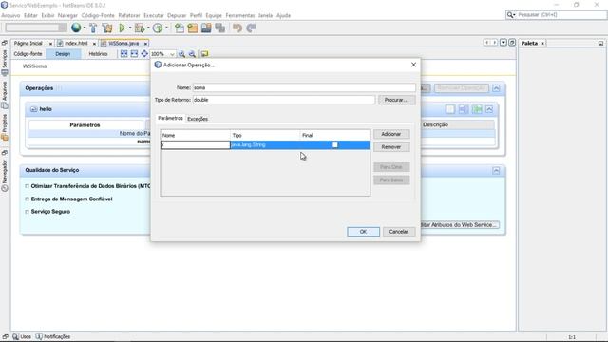Click the Undo arrow icon
The width and height of the screenshot is (608, 342).
pos(237,28)
